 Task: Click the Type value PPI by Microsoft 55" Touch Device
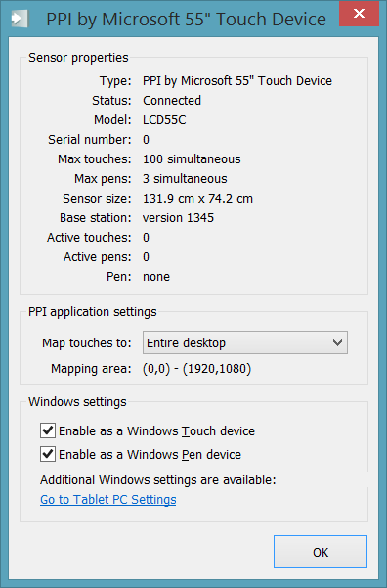coord(237,81)
